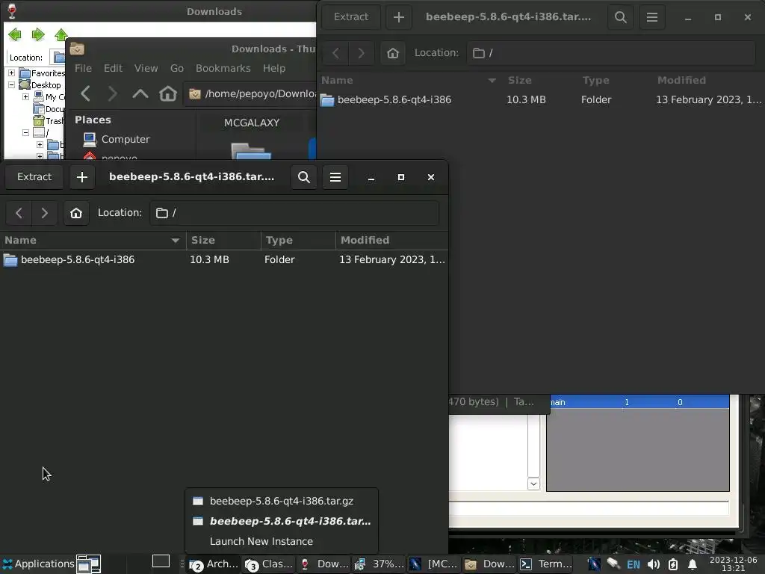Click scrollbar down arrow in lower-right window

point(533,484)
